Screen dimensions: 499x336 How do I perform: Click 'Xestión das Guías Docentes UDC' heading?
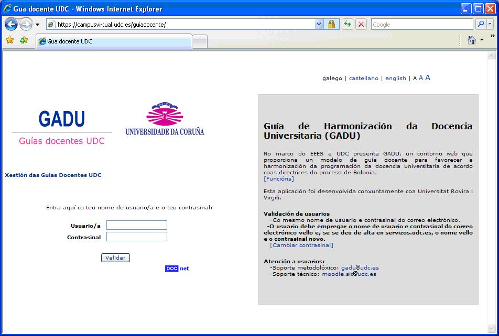(53, 175)
